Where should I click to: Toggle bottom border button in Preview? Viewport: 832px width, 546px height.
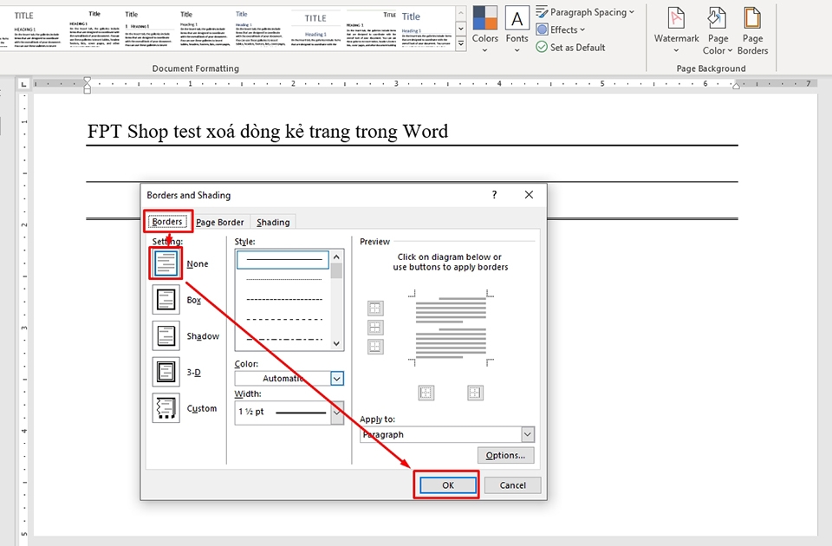coord(375,347)
